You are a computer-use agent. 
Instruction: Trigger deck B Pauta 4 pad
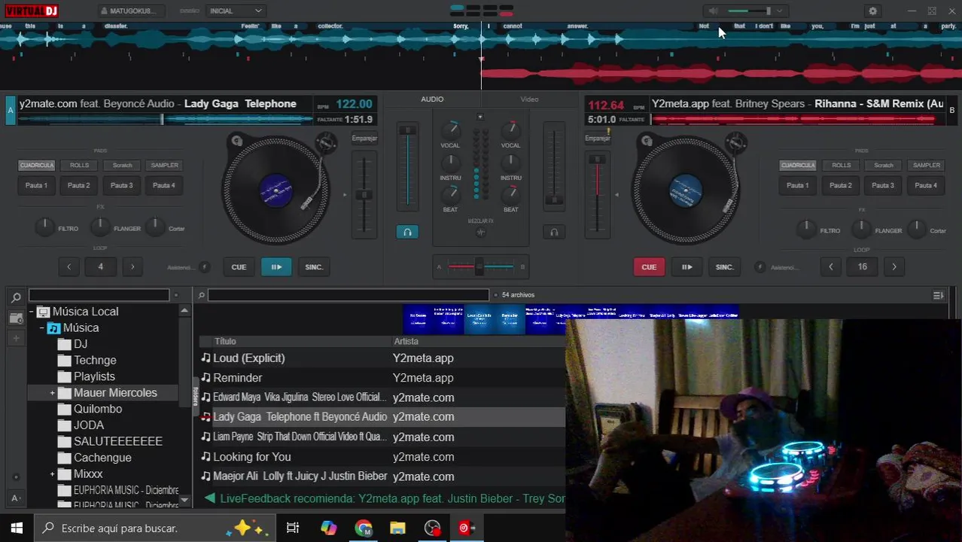[x=926, y=185]
